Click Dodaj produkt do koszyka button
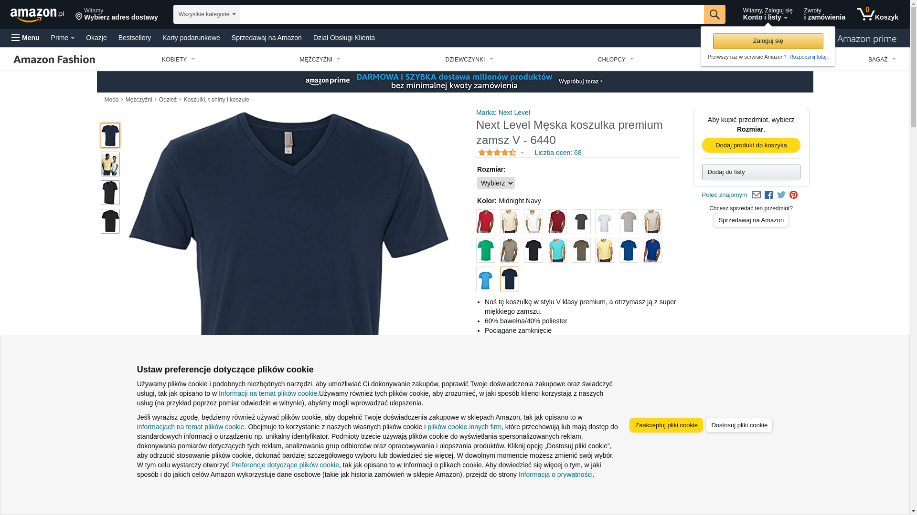Screen dimensions: 917x515 pos(751,145)
